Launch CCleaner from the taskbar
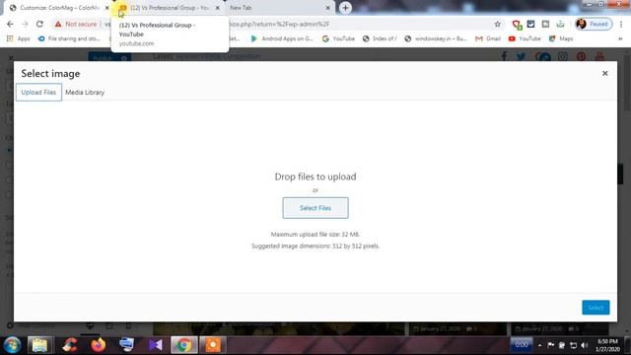The width and height of the screenshot is (631, 355). (x=70, y=345)
